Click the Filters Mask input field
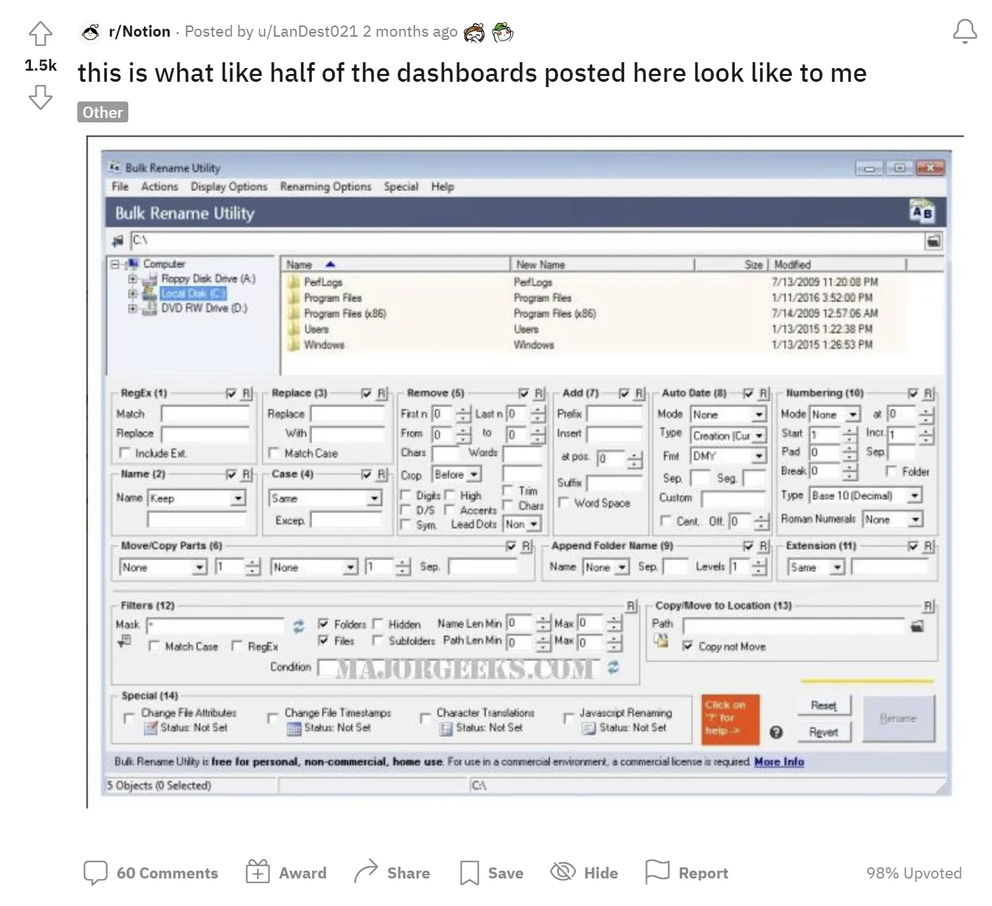 [215, 625]
